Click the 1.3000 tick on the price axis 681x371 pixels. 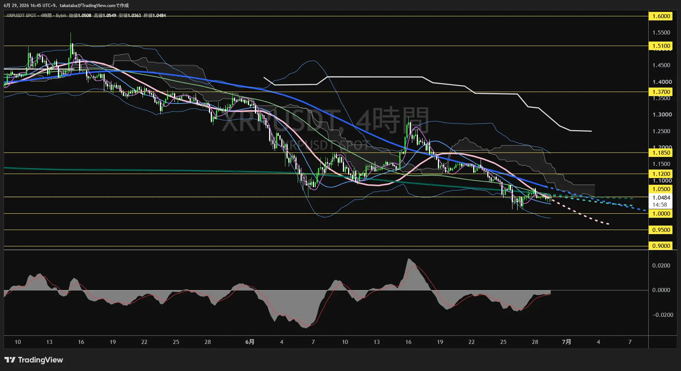[662, 115]
